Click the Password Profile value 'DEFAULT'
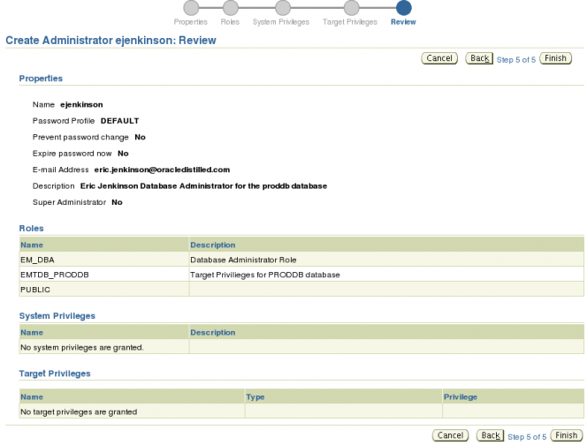587x445 pixels. tap(120, 121)
